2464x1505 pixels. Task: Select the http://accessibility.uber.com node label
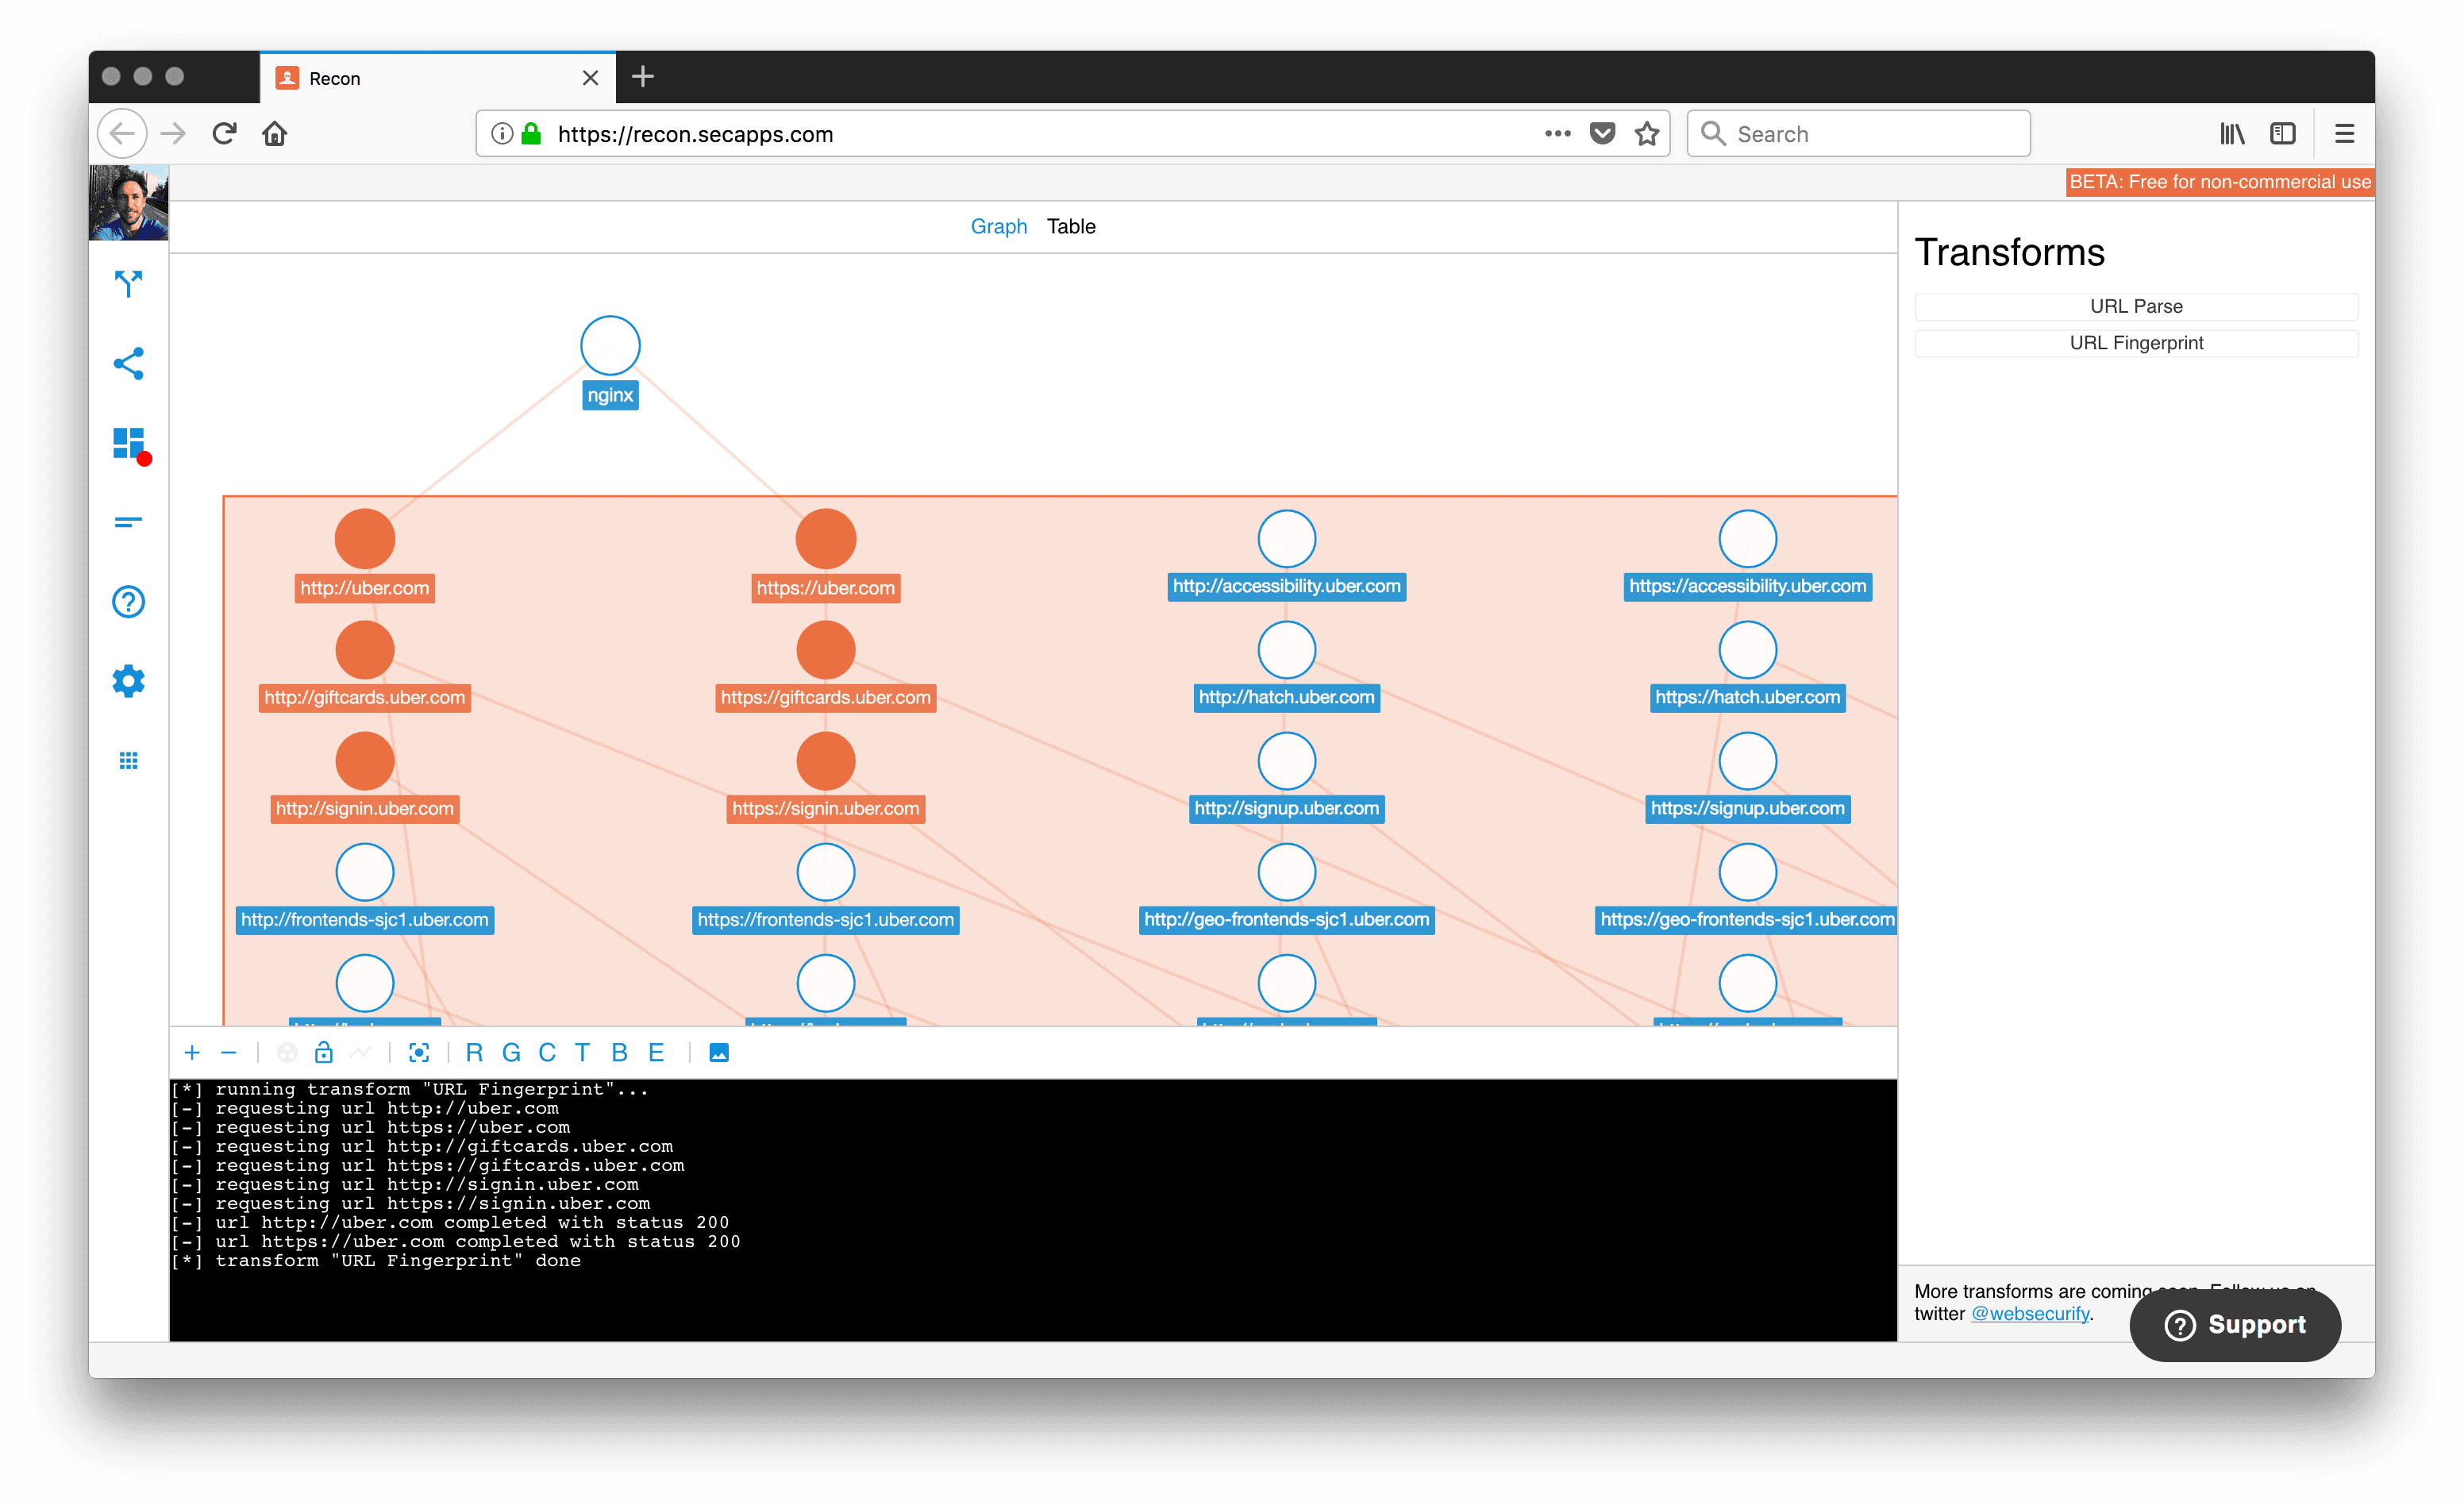[1286, 586]
